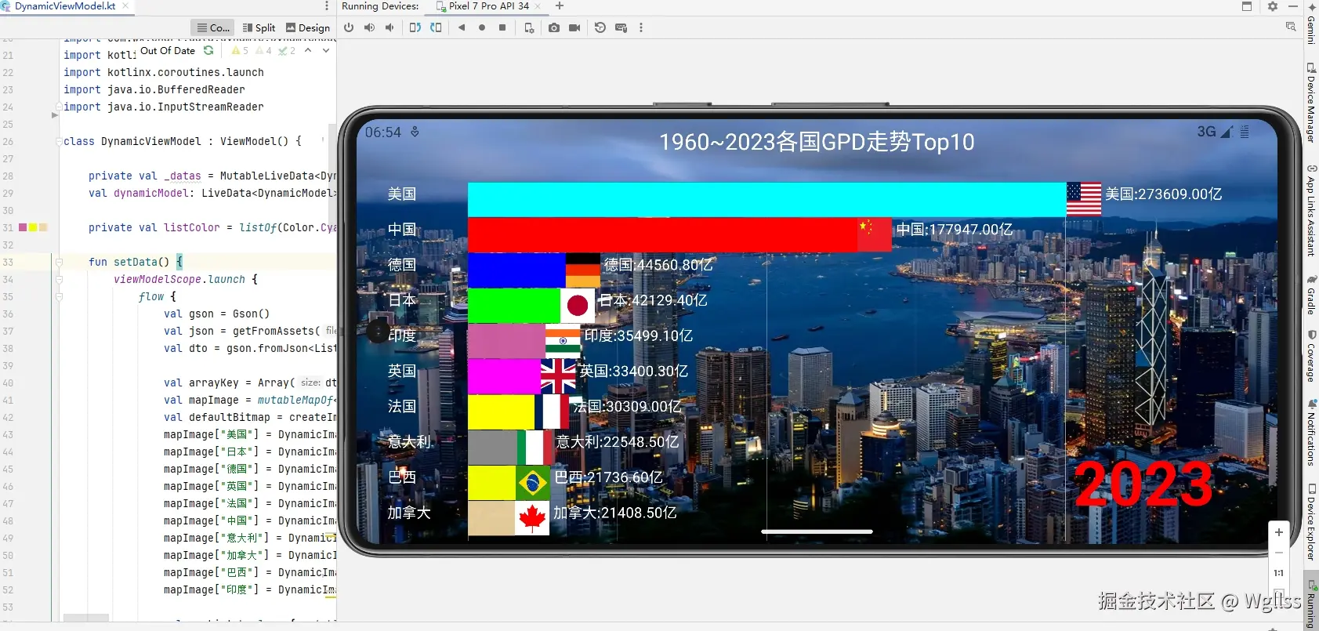Power off the emulator with power button
This screenshot has height=631, width=1319.
(x=349, y=27)
